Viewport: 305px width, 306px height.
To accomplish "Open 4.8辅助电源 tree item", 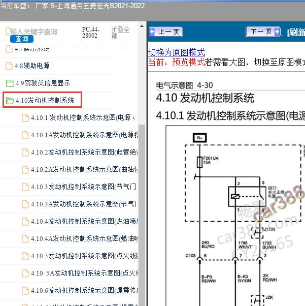I will click(x=32, y=66).
